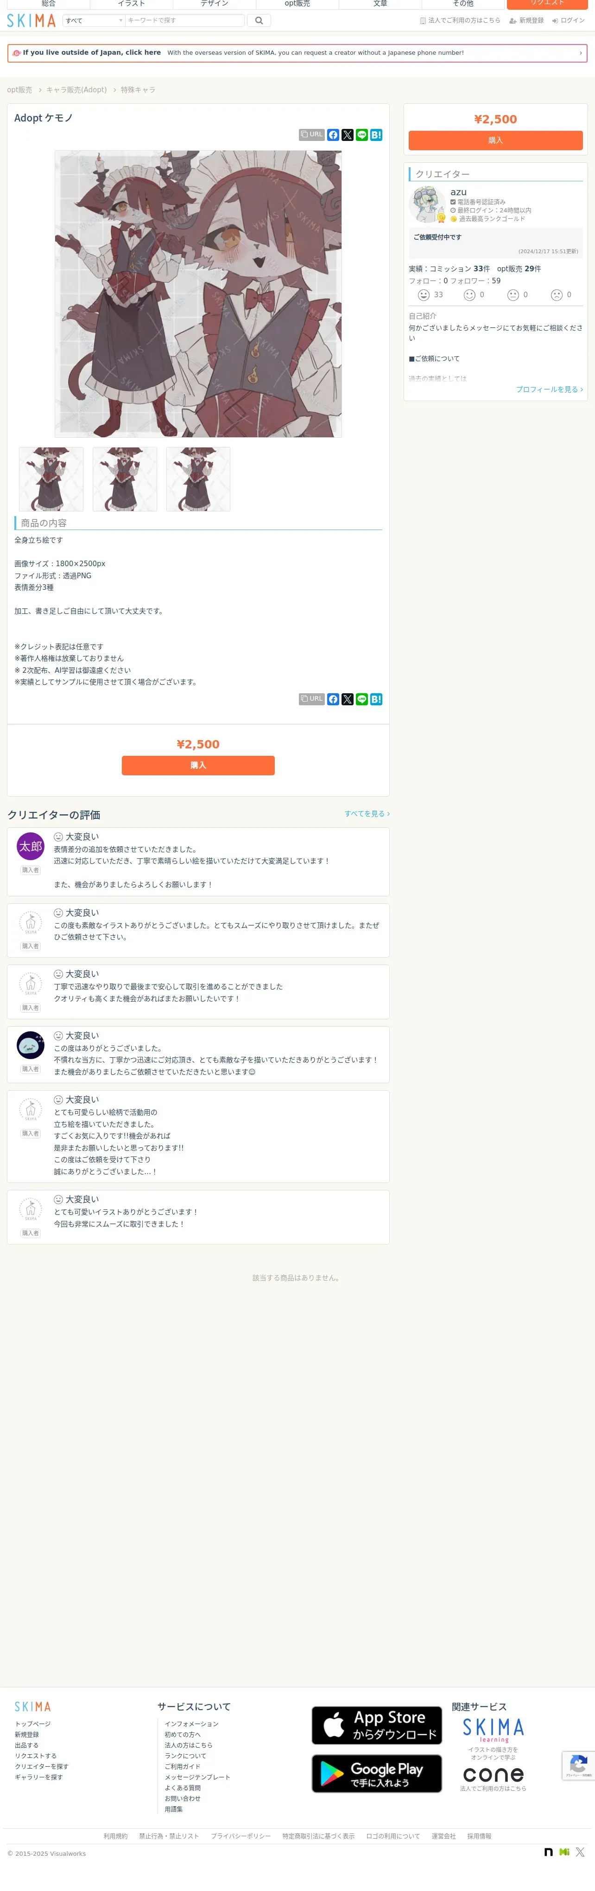Open 運営会社 in footer
This screenshot has width=595, height=1891.
[444, 1836]
